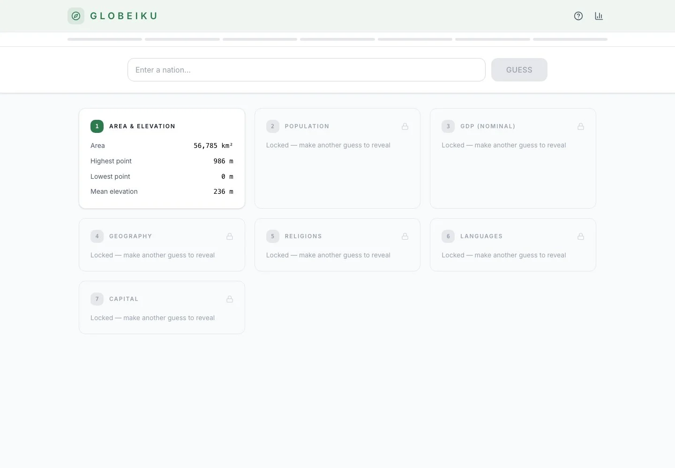Click the Globeiku compass logo icon
675x468 pixels.
[x=76, y=16]
